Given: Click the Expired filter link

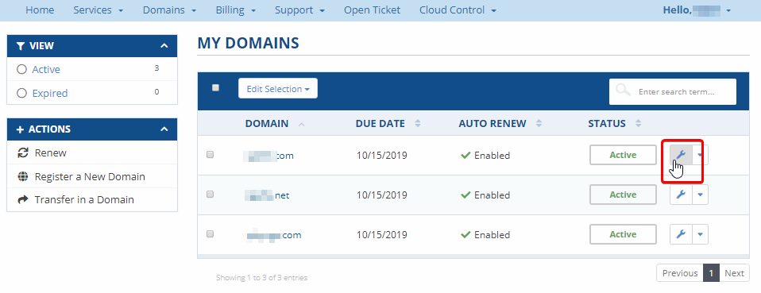Looking at the screenshot, I should pyautogui.click(x=50, y=93).
